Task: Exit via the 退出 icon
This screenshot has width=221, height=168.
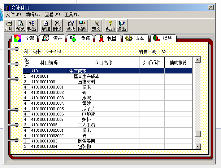Action: pyautogui.click(x=122, y=26)
